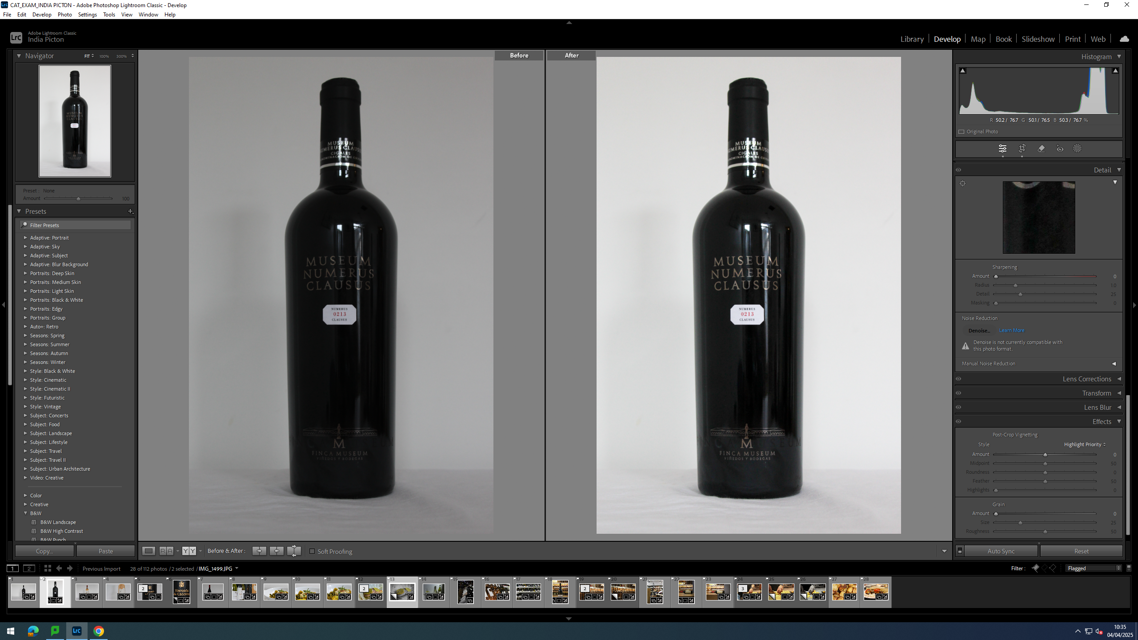Open the Flagged filter dropdown
The width and height of the screenshot is (1138, 640).
pos(1094,568)
